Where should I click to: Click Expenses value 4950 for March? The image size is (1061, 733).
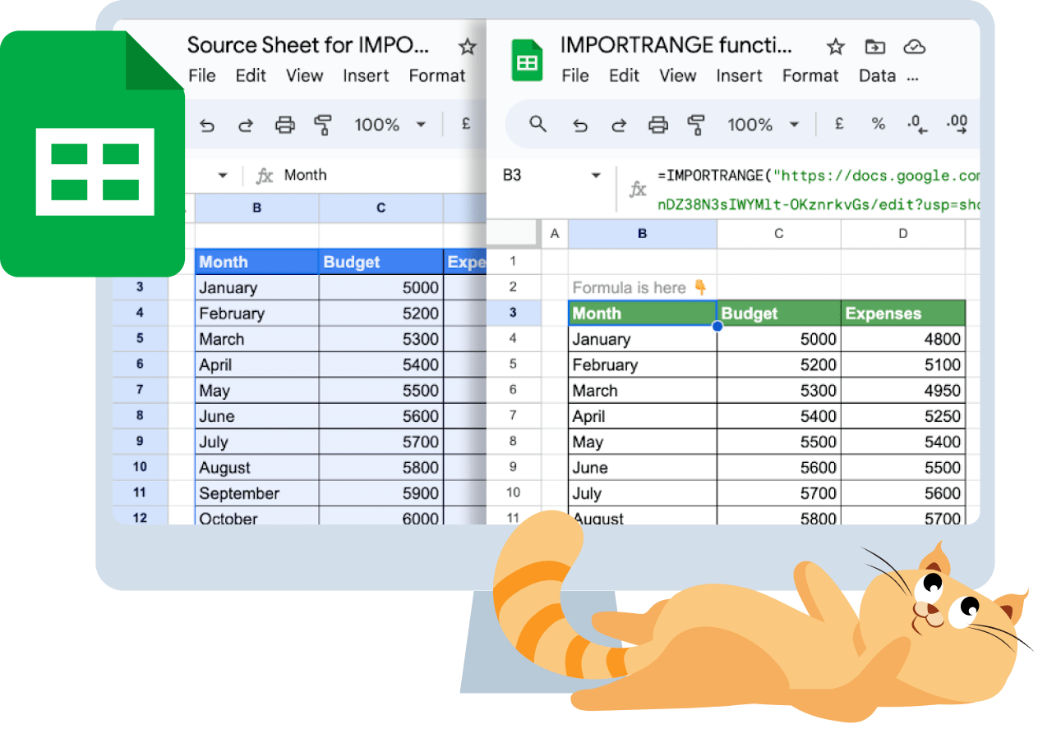tap(903, 390)
